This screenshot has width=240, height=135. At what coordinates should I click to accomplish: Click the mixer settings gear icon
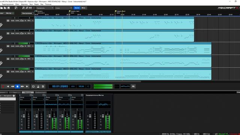point(13,96)
